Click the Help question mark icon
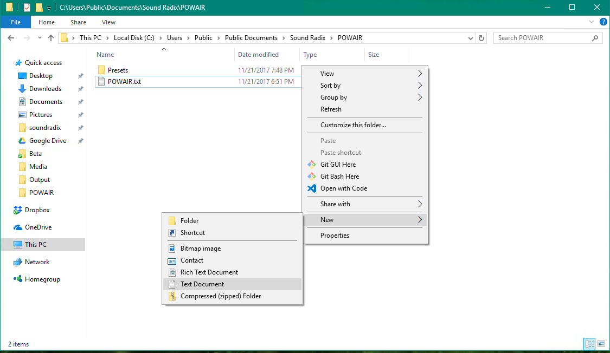The width and height of the screenshot is (610, 353). click(603, 22)
